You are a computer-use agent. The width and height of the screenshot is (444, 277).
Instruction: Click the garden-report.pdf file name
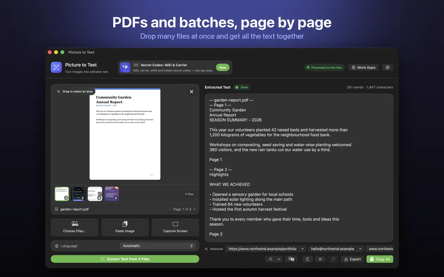[75, 209]
